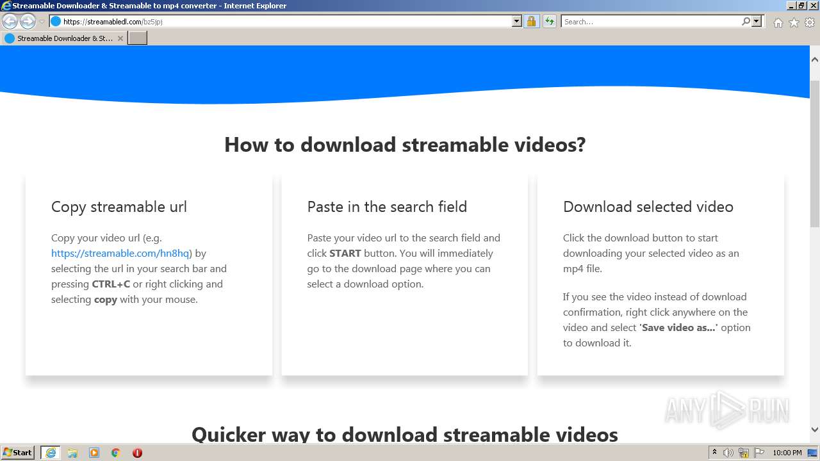Viewport: 820px width, 461px height.
Task: Go back with the browser Back arrow
Action: [10, 22]
